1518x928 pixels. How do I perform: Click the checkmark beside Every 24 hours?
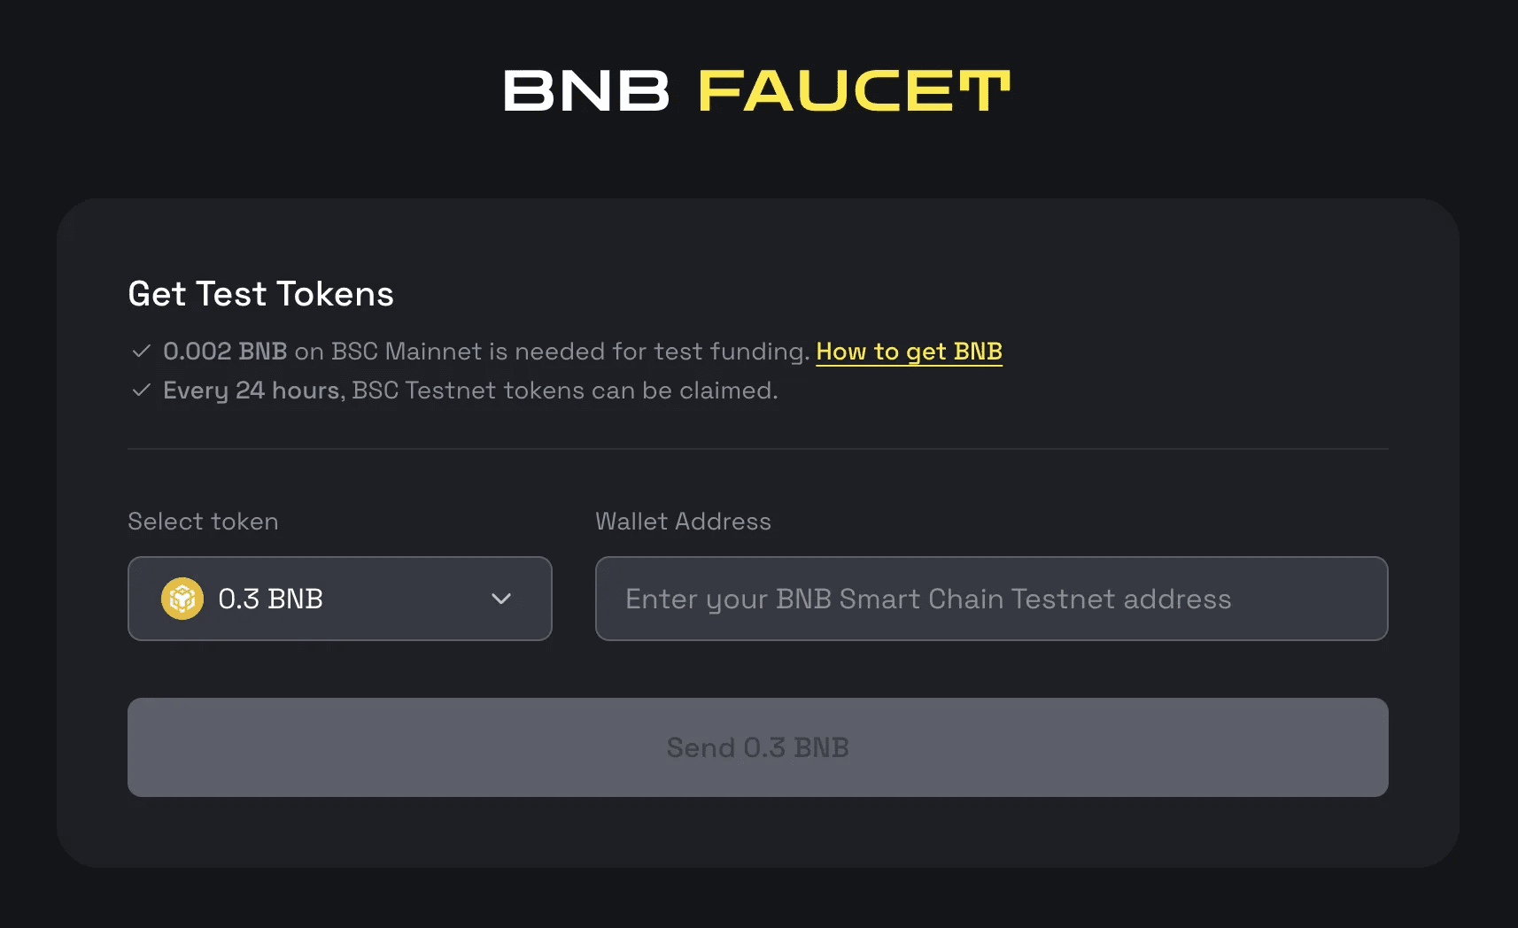coord(141,391)
